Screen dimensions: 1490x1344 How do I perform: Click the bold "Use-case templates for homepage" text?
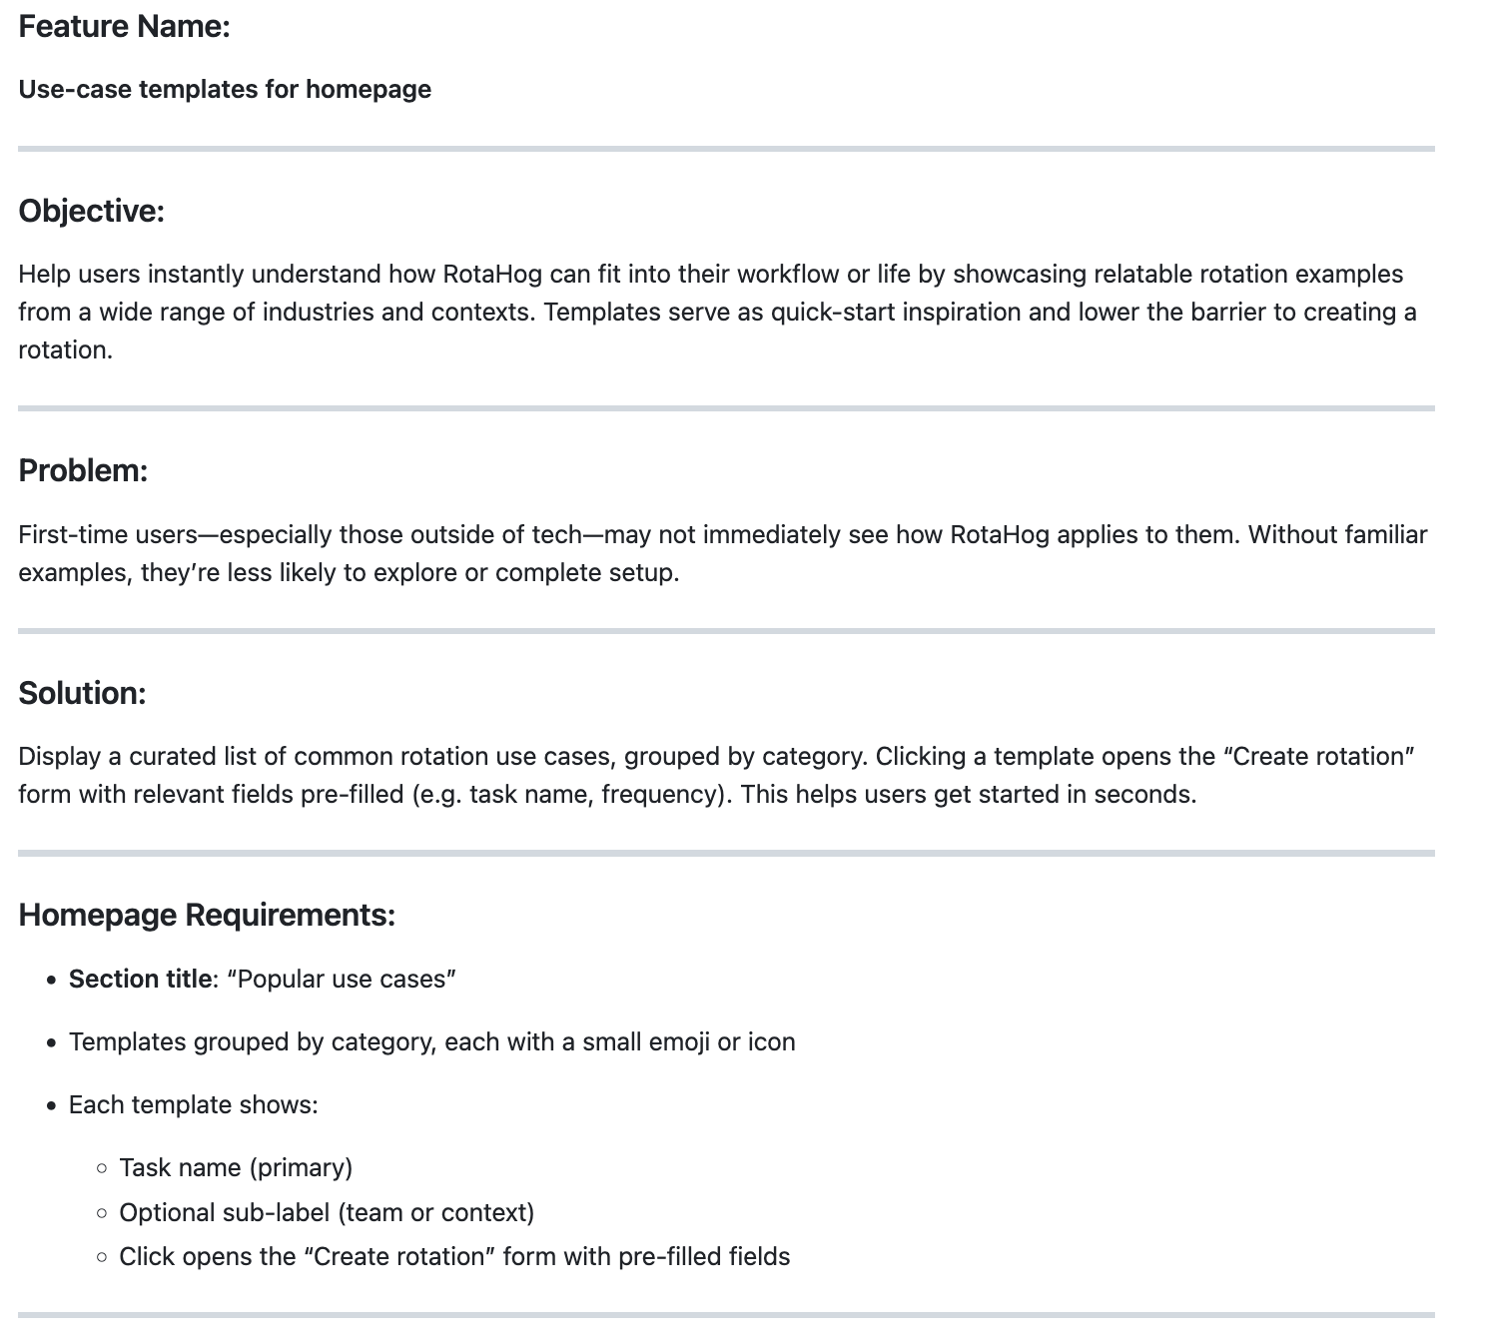pyautogui.click(x=225, y=90)
